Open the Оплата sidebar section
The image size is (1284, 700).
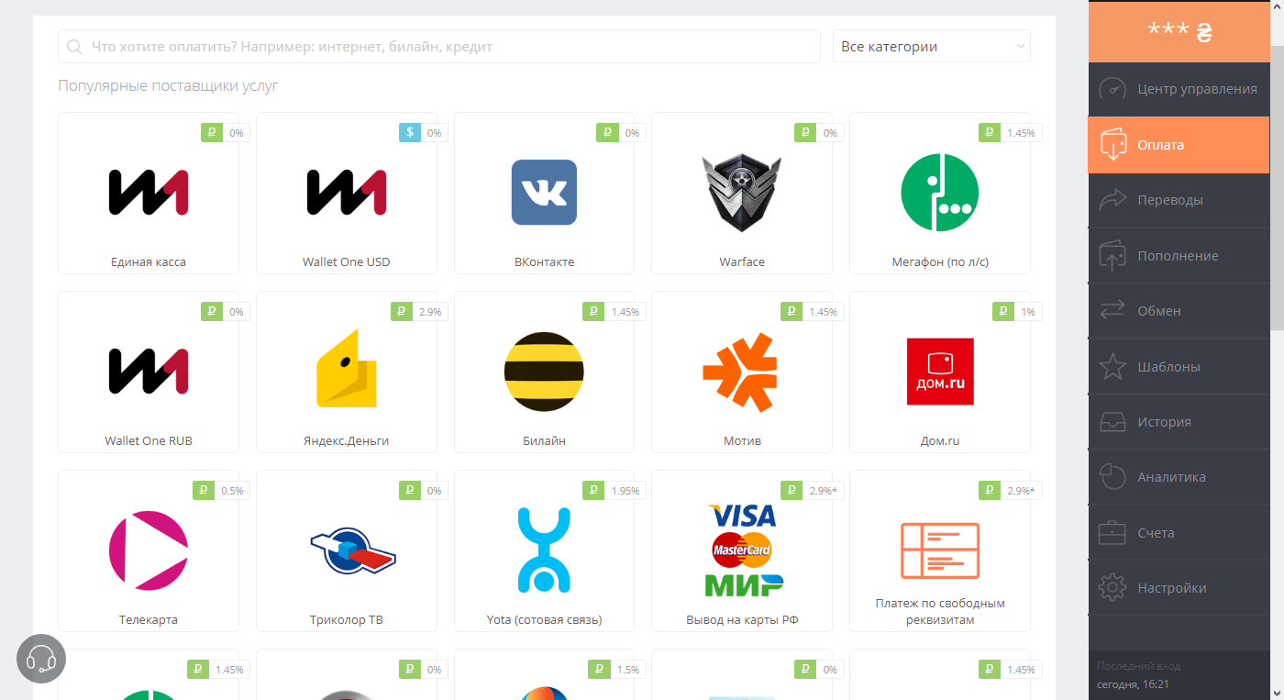1179,145
